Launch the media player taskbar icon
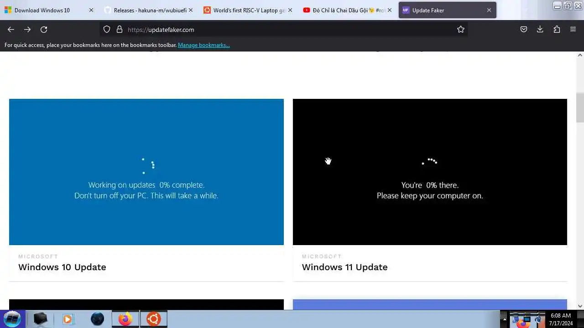This screenshot has width=584, height=328. click(x=68, y=319)
